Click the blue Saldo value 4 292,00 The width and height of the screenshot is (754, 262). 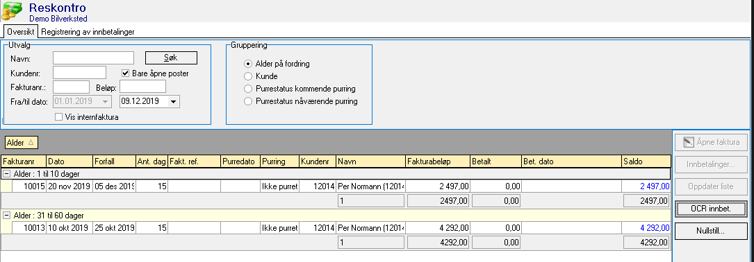[654, 228]
